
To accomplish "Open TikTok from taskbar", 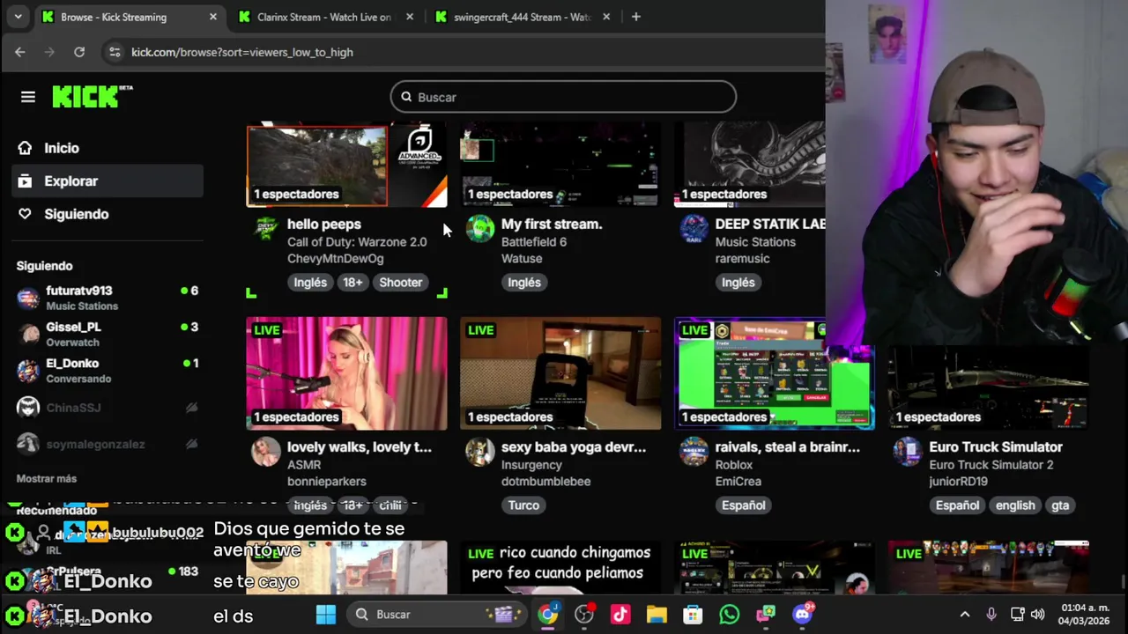I will pos(620,614).
